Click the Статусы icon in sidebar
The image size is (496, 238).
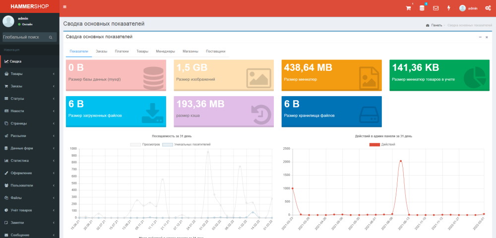(x=6, y=99)
